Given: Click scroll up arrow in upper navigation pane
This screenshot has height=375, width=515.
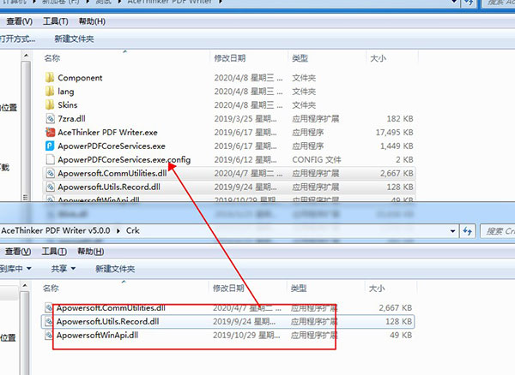Looking at the screenshot, I should [26, 57].
